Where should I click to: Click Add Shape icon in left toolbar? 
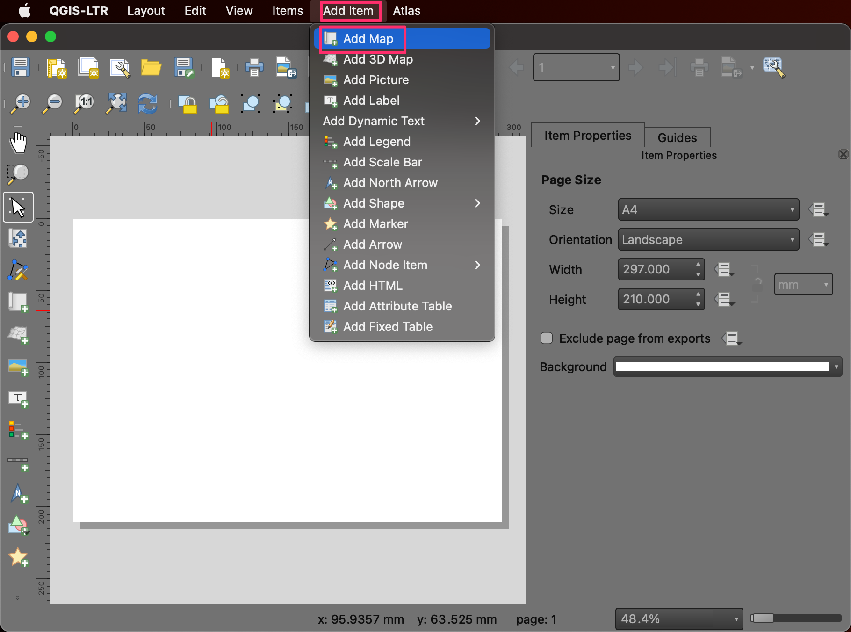pyautogui.click(x=18, y=525)
